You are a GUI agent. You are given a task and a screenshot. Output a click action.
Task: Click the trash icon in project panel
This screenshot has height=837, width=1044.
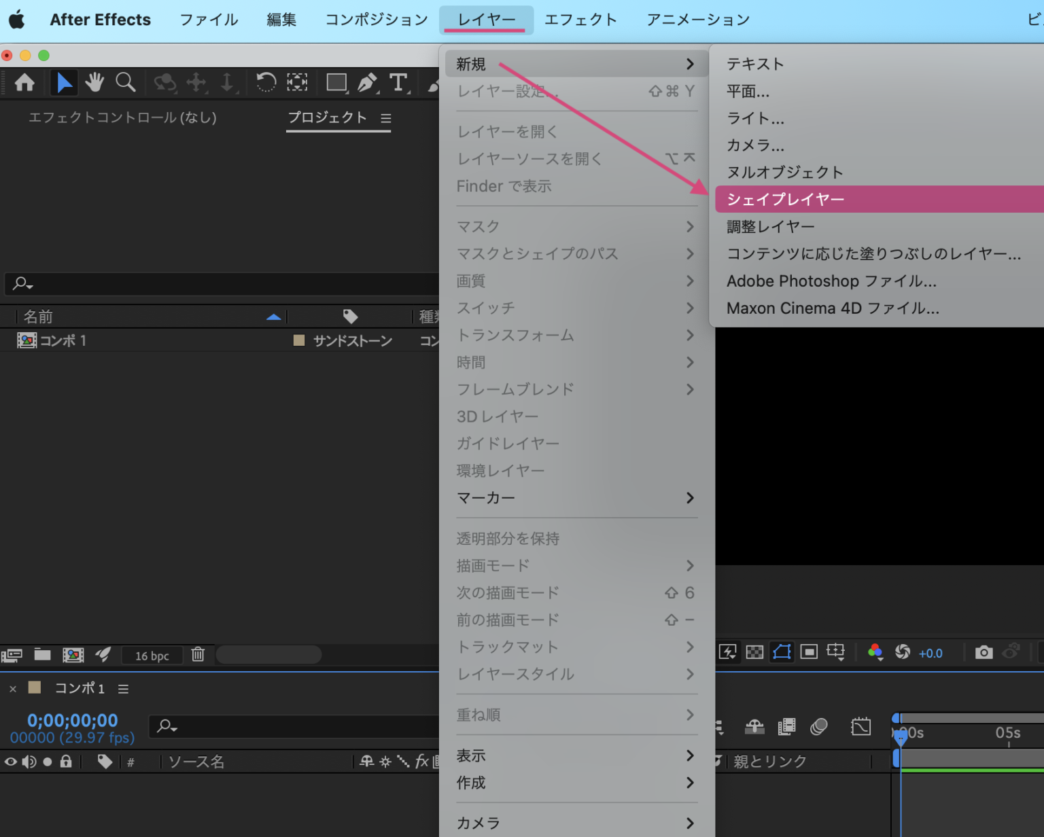(198, 654)
